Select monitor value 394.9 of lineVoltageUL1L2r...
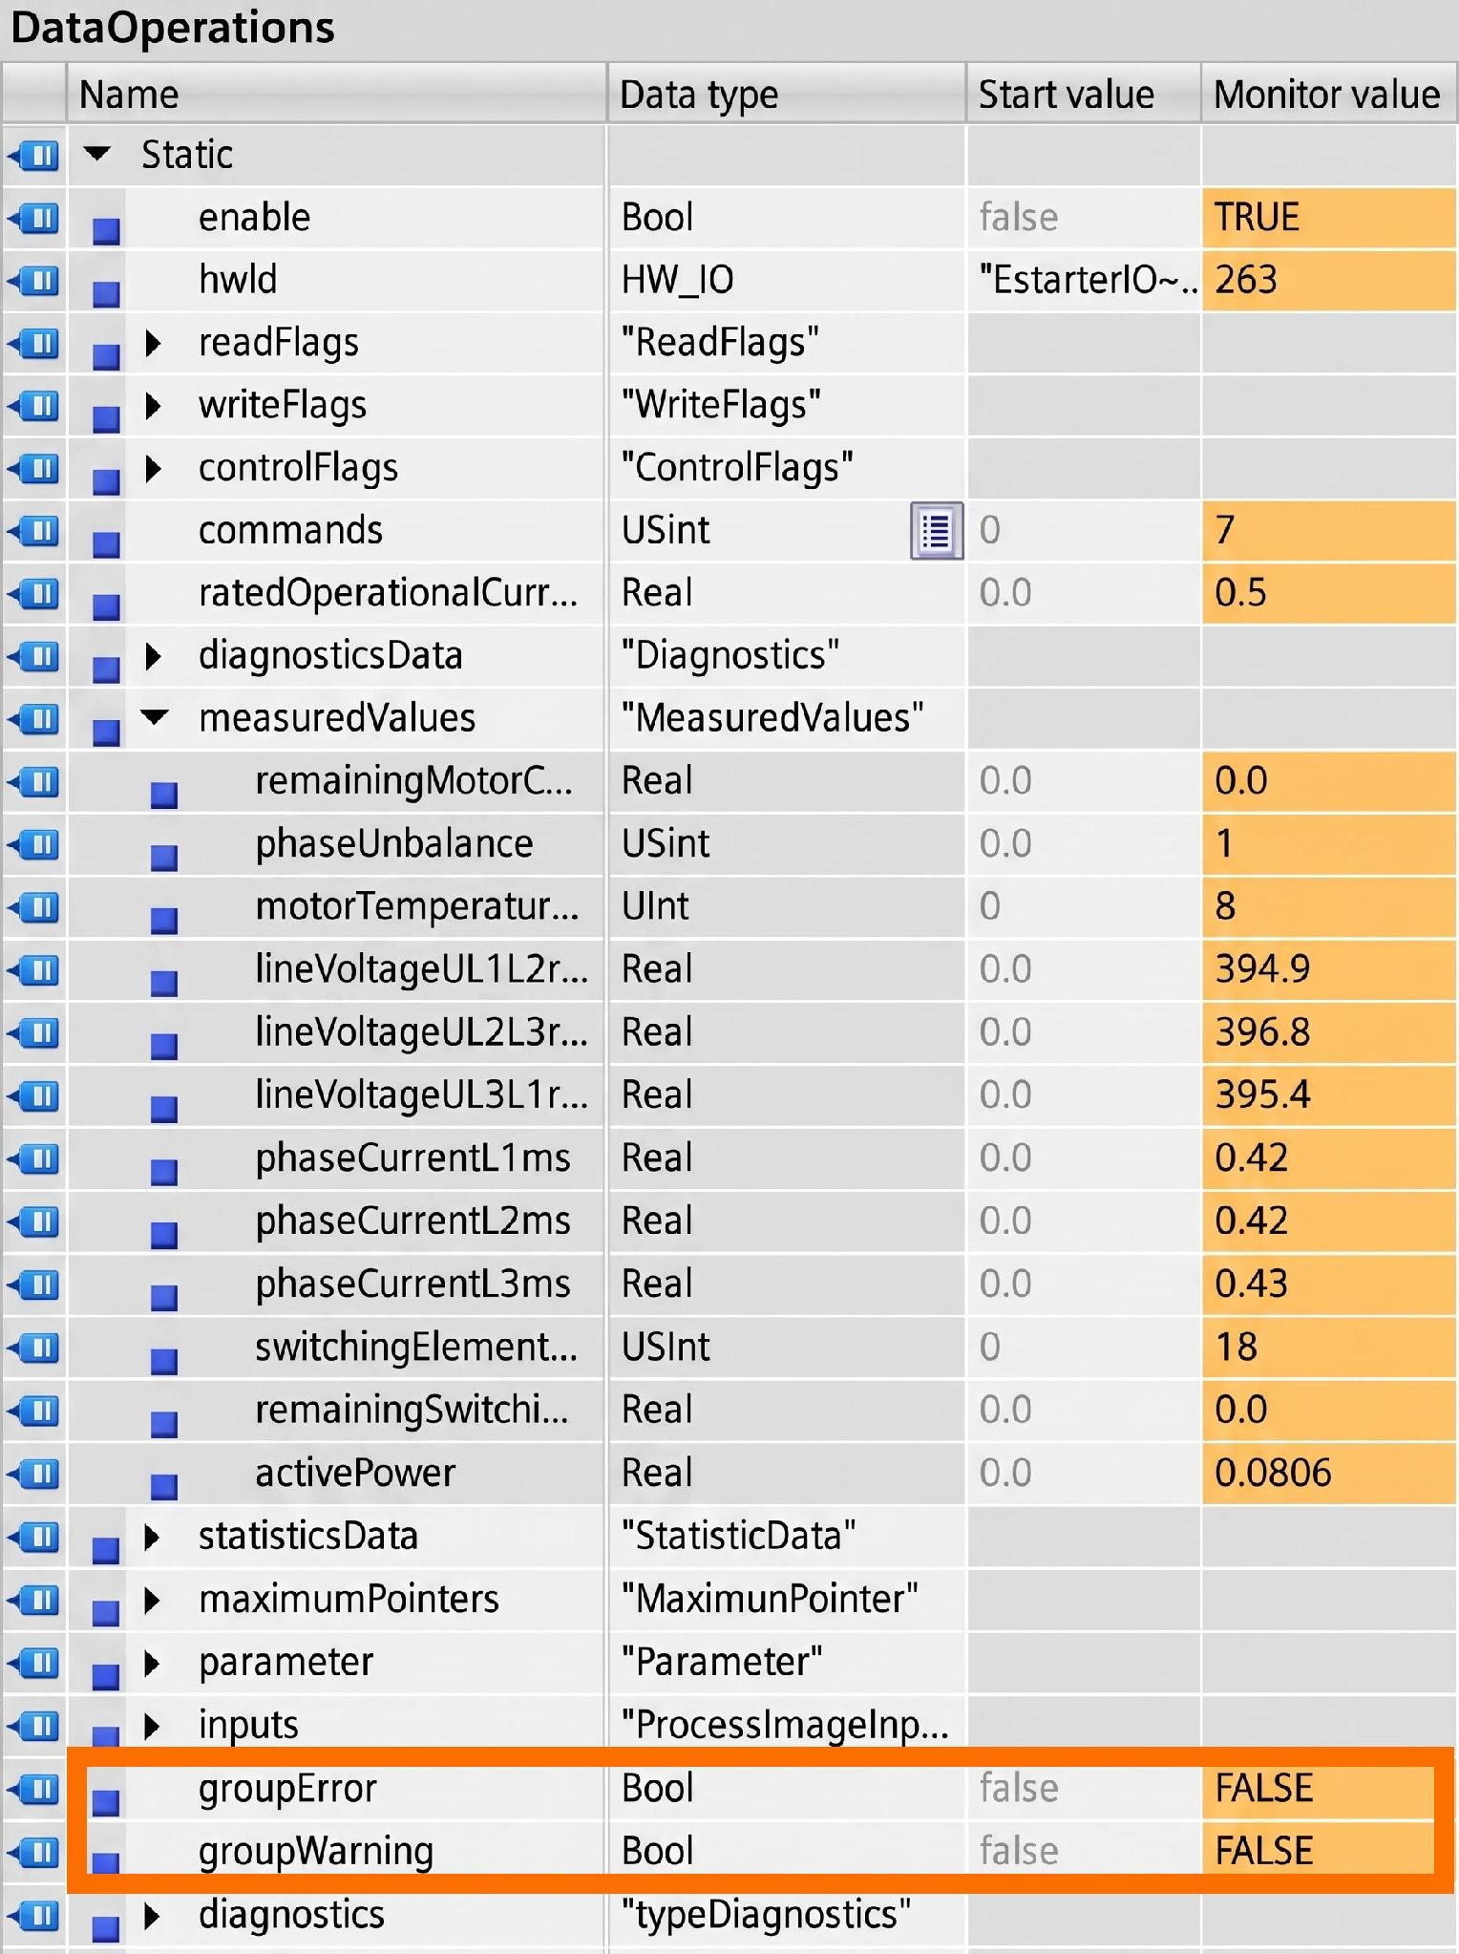The height and width of the screenshot is (1954, 1459). (1328, 969)
